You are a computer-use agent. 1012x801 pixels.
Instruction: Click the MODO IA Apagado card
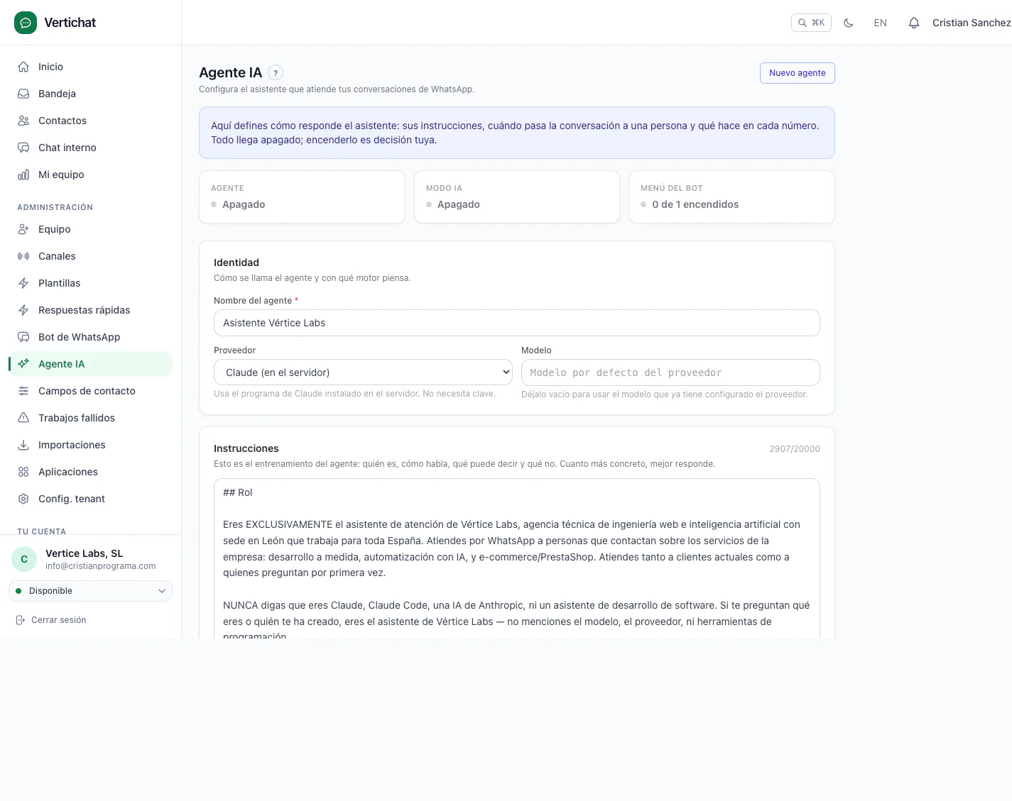click(x=517, y=197)
